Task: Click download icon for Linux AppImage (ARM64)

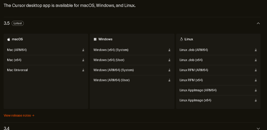Action: click(256, 90)
